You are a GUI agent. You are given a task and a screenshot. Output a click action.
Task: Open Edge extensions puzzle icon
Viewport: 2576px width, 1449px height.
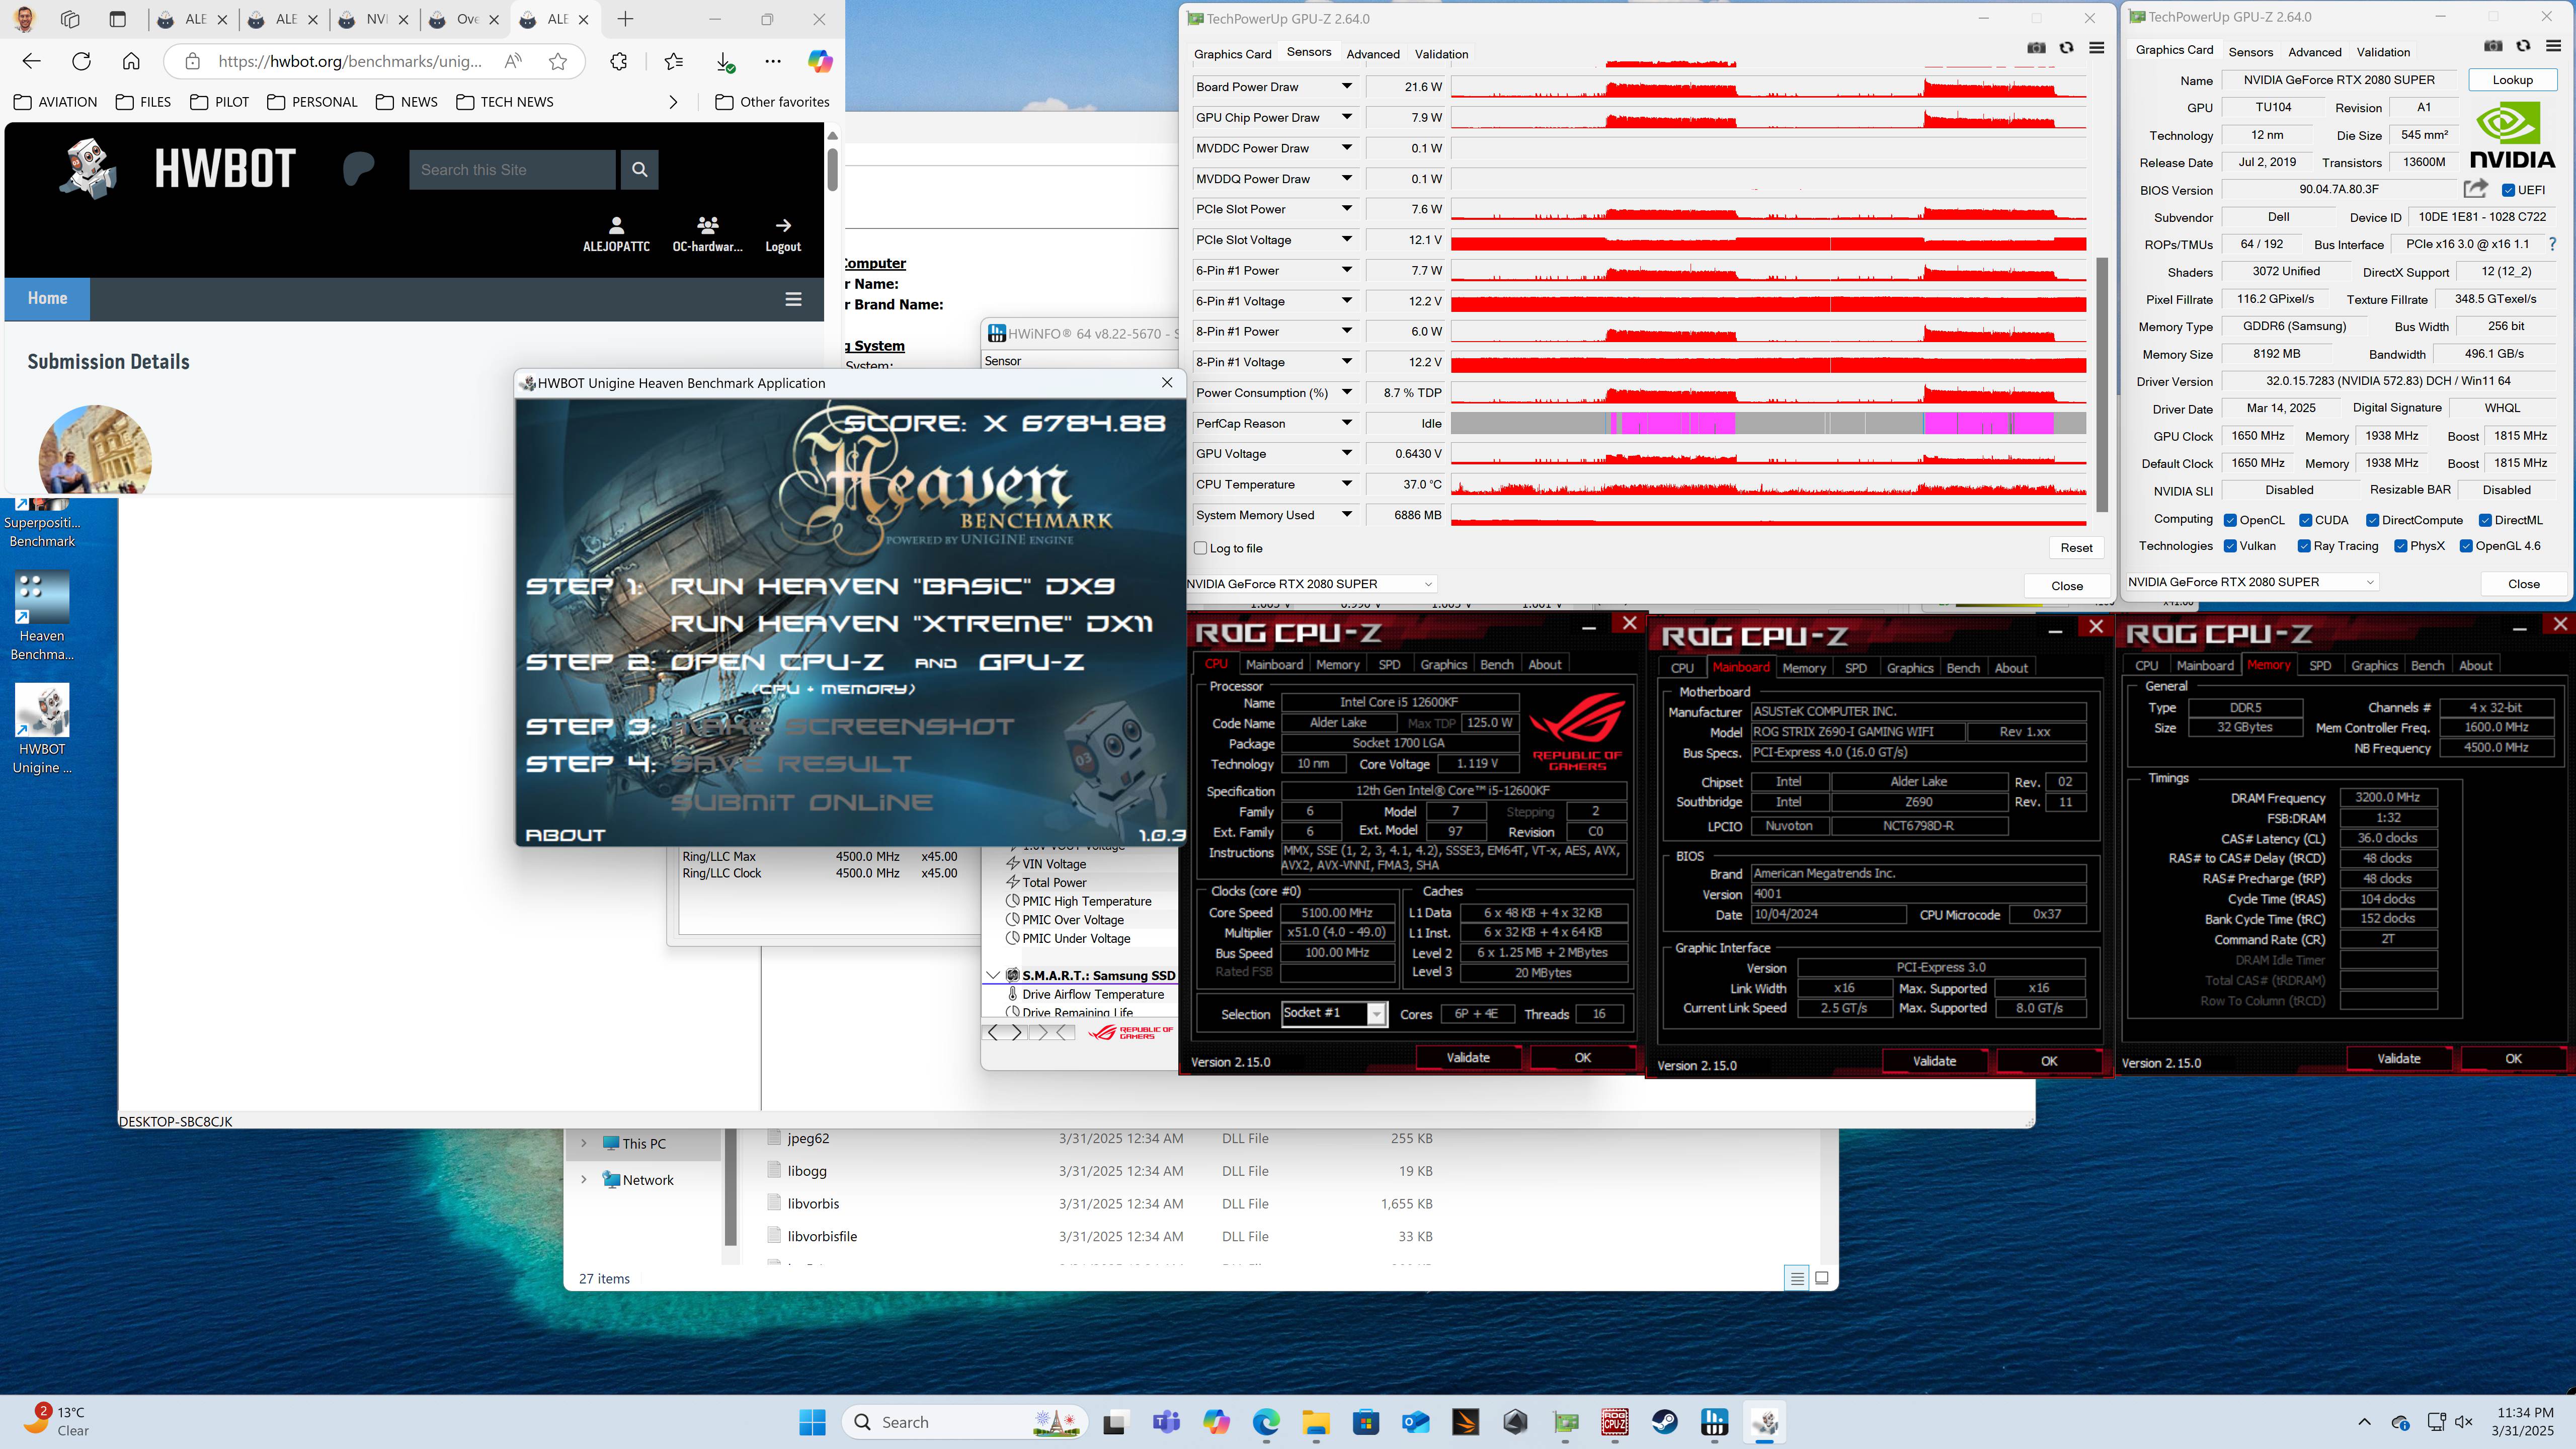pyautogui.click(x=619, y=61)
